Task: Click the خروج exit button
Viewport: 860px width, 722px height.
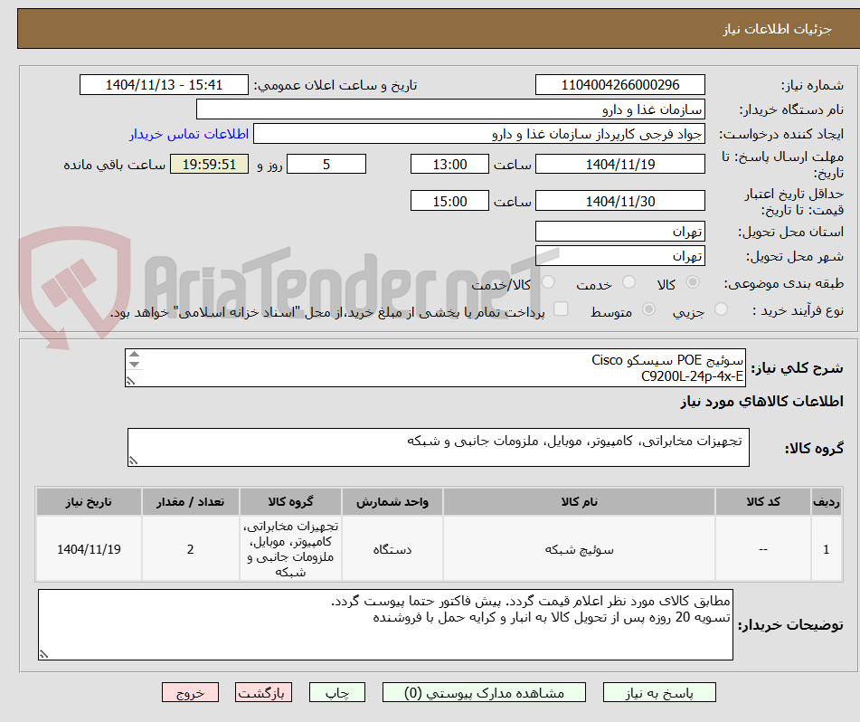Action: click(x=190, y=692)
